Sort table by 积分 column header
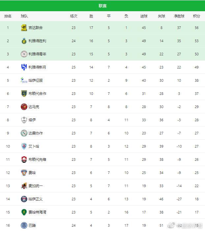 (196, 16)
